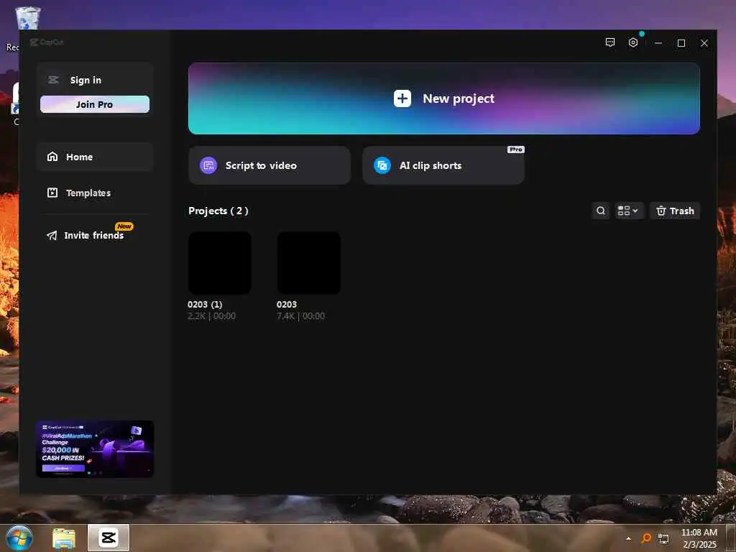Open Script to video
Image resolution: width=736 pixels, height=552 pixels.
[270, 165]
